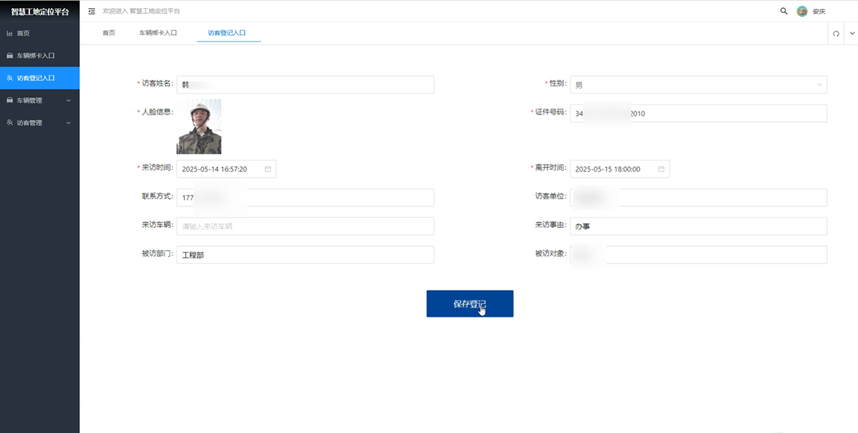
Task: Open calendar icon in 离开时间 field
Action: click(x=661, y=169)
